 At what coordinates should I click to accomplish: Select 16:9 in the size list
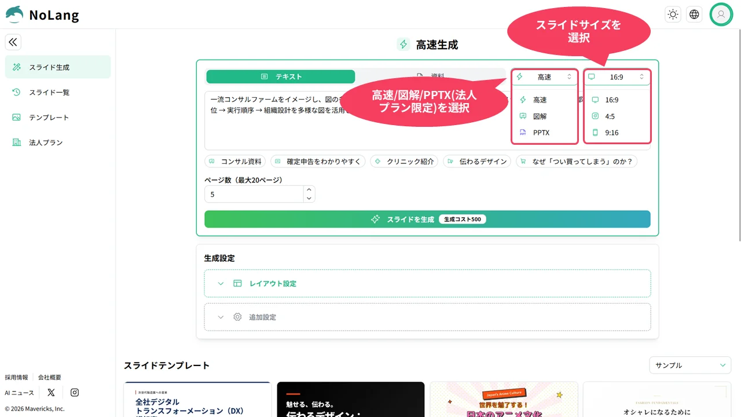point(617,100)
